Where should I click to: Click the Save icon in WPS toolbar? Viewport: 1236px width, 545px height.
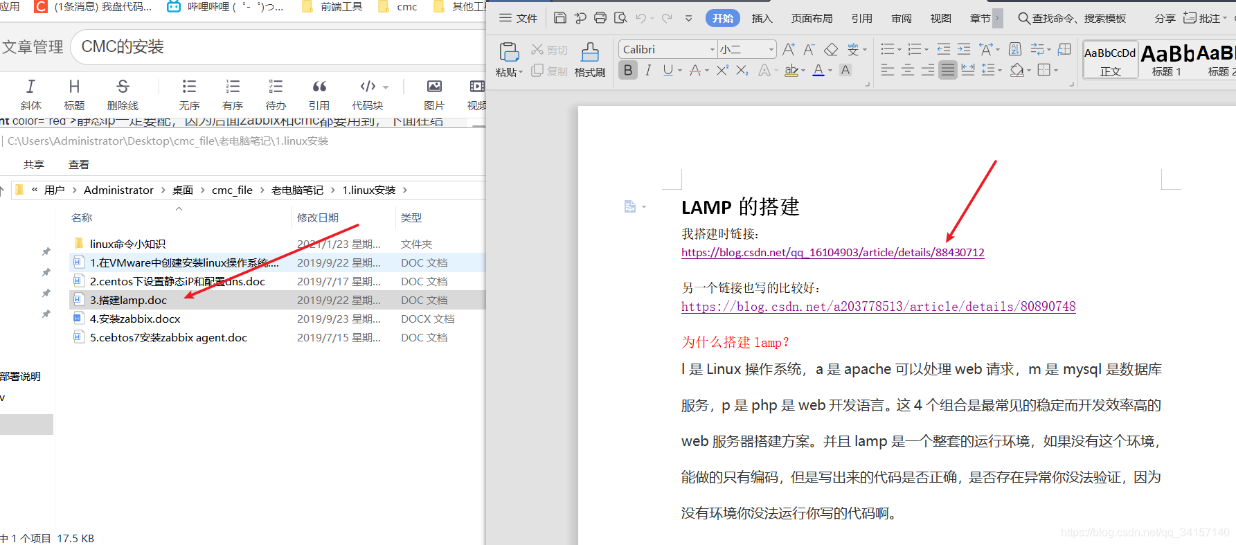point(560,18)
